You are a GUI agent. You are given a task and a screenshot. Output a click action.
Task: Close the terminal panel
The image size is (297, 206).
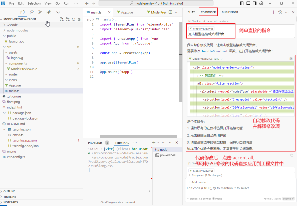coord(177,142)
